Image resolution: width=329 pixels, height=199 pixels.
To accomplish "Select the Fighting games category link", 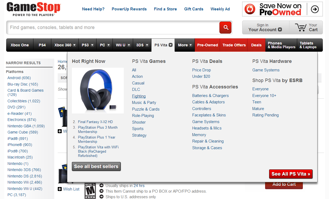I will coord(139,96).
